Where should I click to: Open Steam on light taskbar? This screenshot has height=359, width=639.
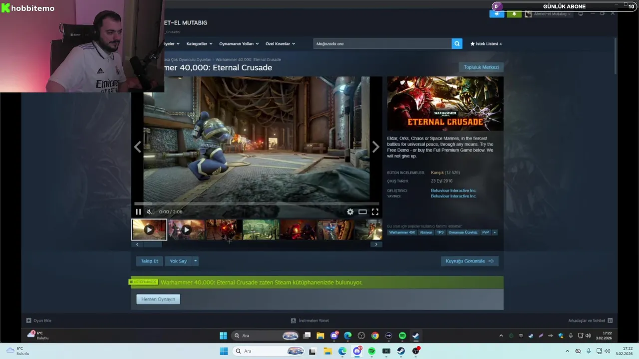401,352
